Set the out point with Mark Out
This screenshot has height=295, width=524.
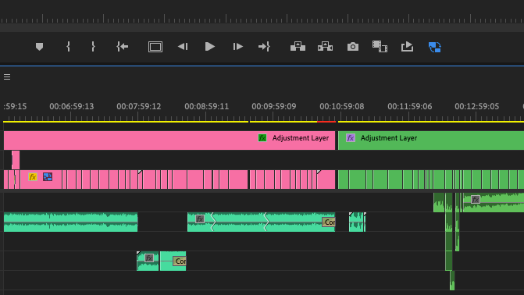coord(93,47)
